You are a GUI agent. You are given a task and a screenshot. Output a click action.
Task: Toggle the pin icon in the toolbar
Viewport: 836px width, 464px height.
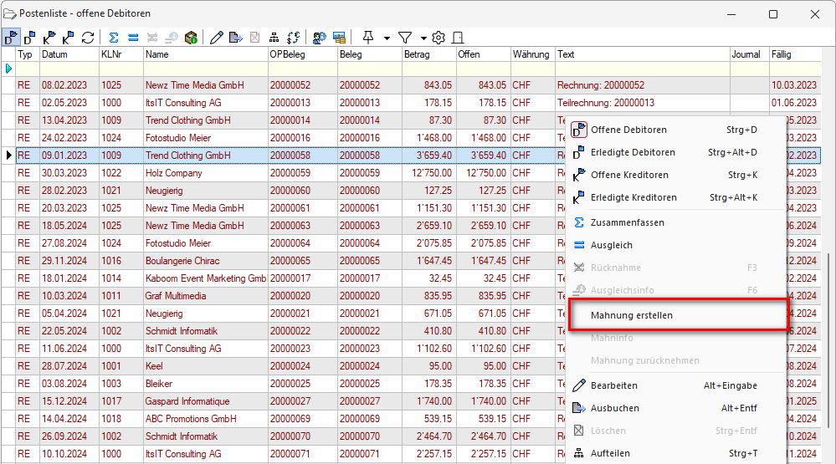(367, 38)
